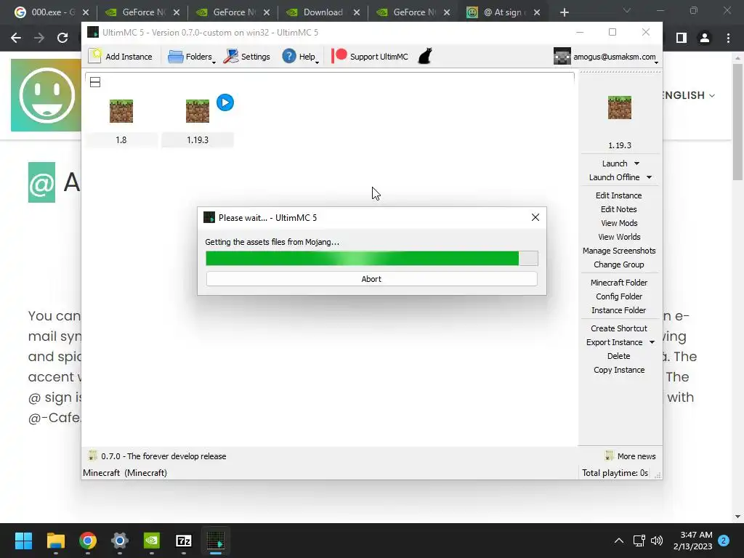Screen dimensions: 744x558
Task: Open Chrome side panel icon
Action: point(682,38)
